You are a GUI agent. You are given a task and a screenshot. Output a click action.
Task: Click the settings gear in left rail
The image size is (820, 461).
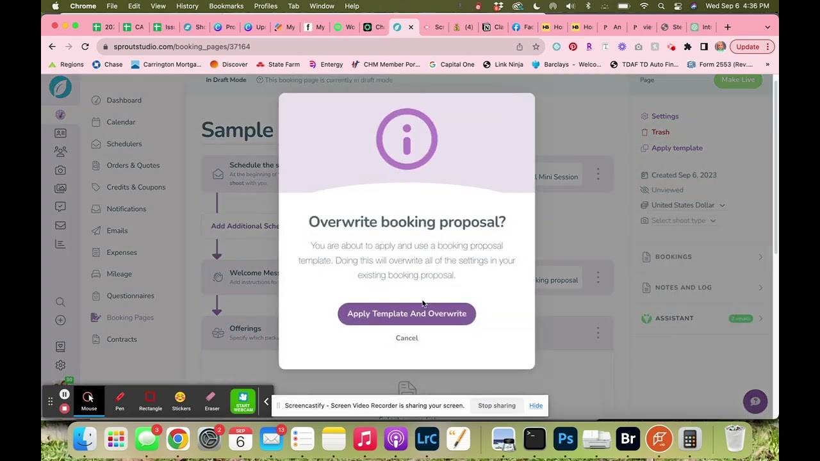60,365
